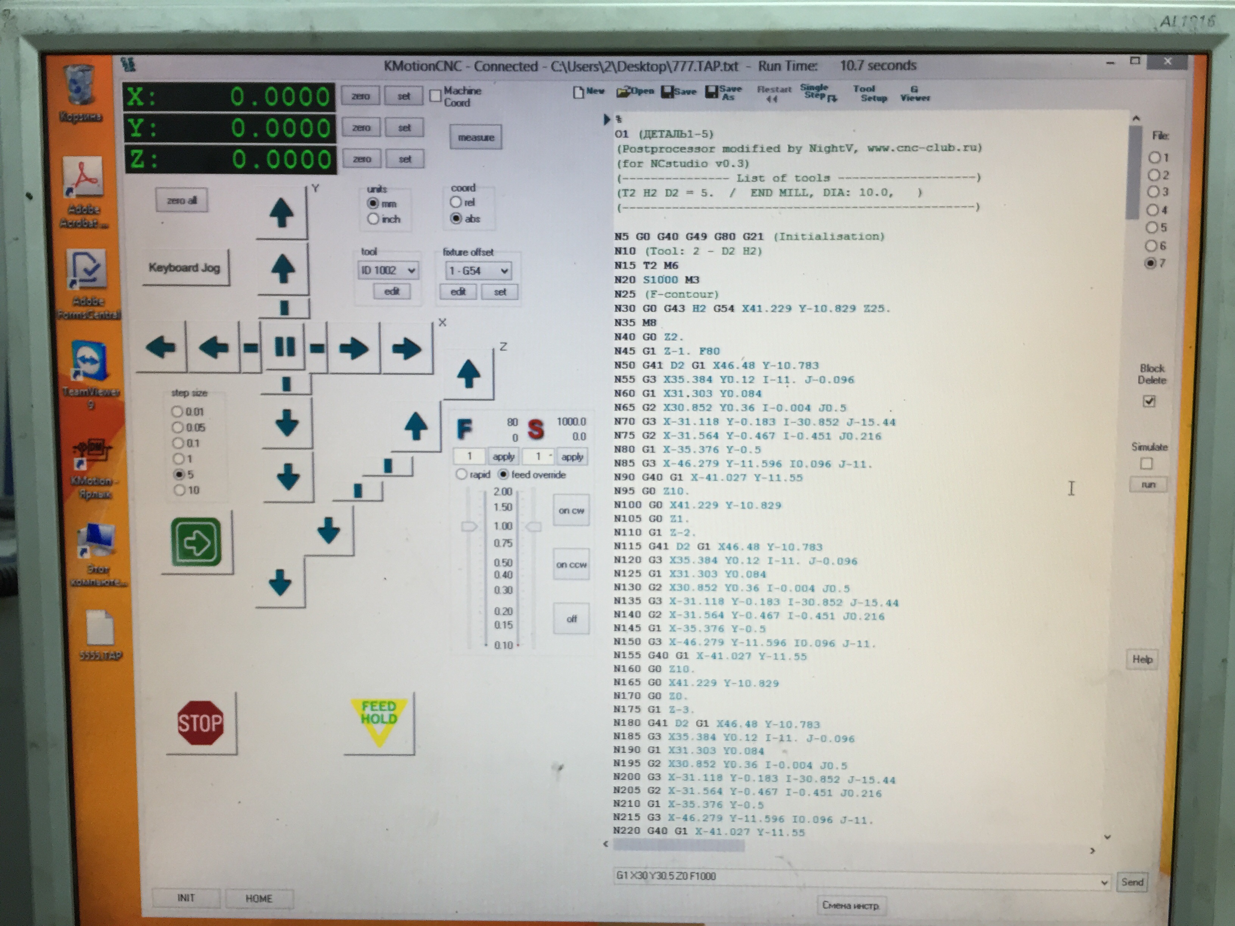
Task: Check the Simulate checkbox
Action: click(1146, 463)
